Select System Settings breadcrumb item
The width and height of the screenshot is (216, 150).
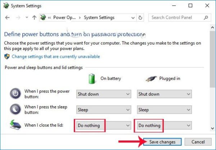pyautogui.click(x=99, y=18)
